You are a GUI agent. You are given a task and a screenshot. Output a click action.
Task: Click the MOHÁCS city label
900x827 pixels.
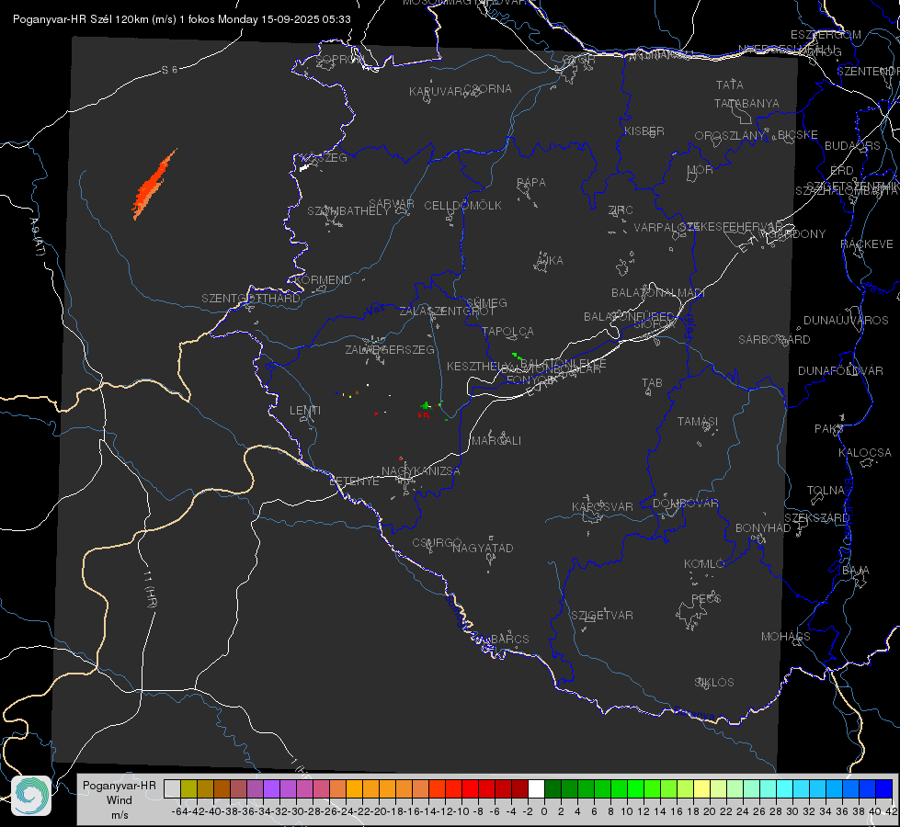(786, 637)
